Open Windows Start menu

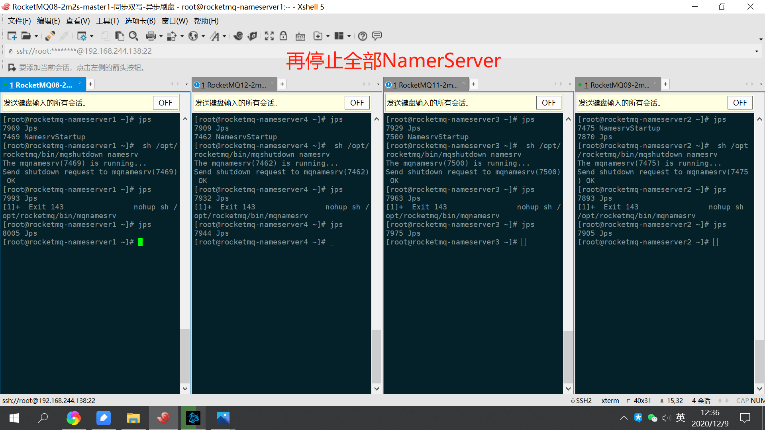pyautogui.click(x=14, y=418)
